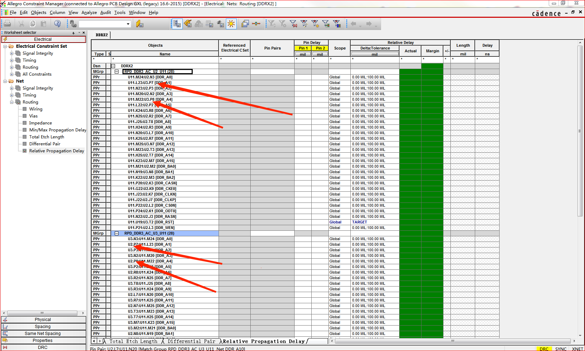The height and width of the screenshot is (351, 585).
Task: Expand Routing under Electrical Constraint Set
Action: click(x=12, y=67)
